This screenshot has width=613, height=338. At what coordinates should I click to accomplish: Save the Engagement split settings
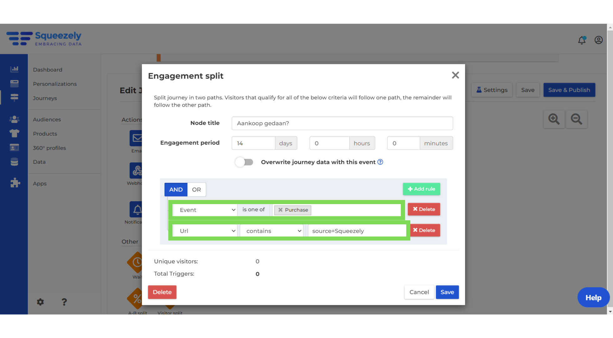coord(447,292)
